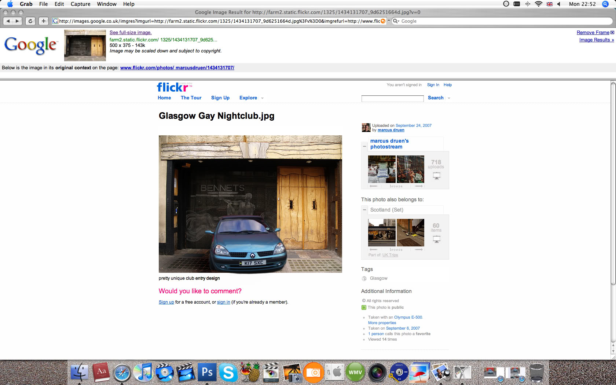Open the Capture menu in menu bar
This screenshot has height=385, width=616.
coord(80,4)
